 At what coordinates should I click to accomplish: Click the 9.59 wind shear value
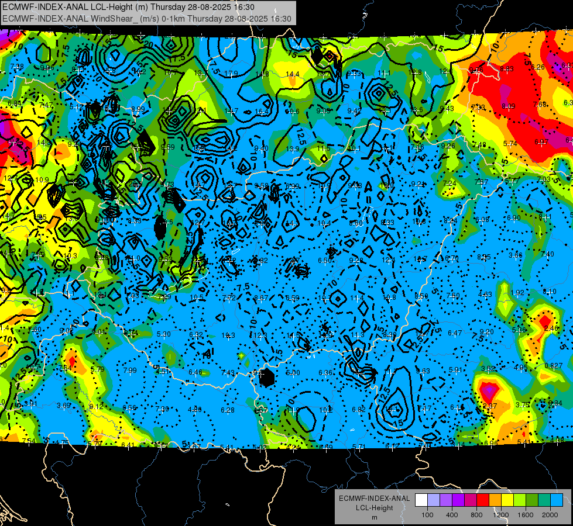pyautogui.click(x=168, y=147)
